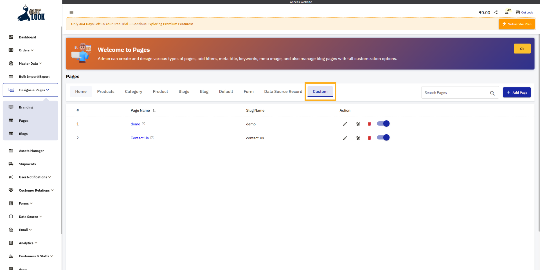Viewport: 540px width, 270px height.
Task: Open the edit pencil icon for demo page
Action: coord(345,124)
